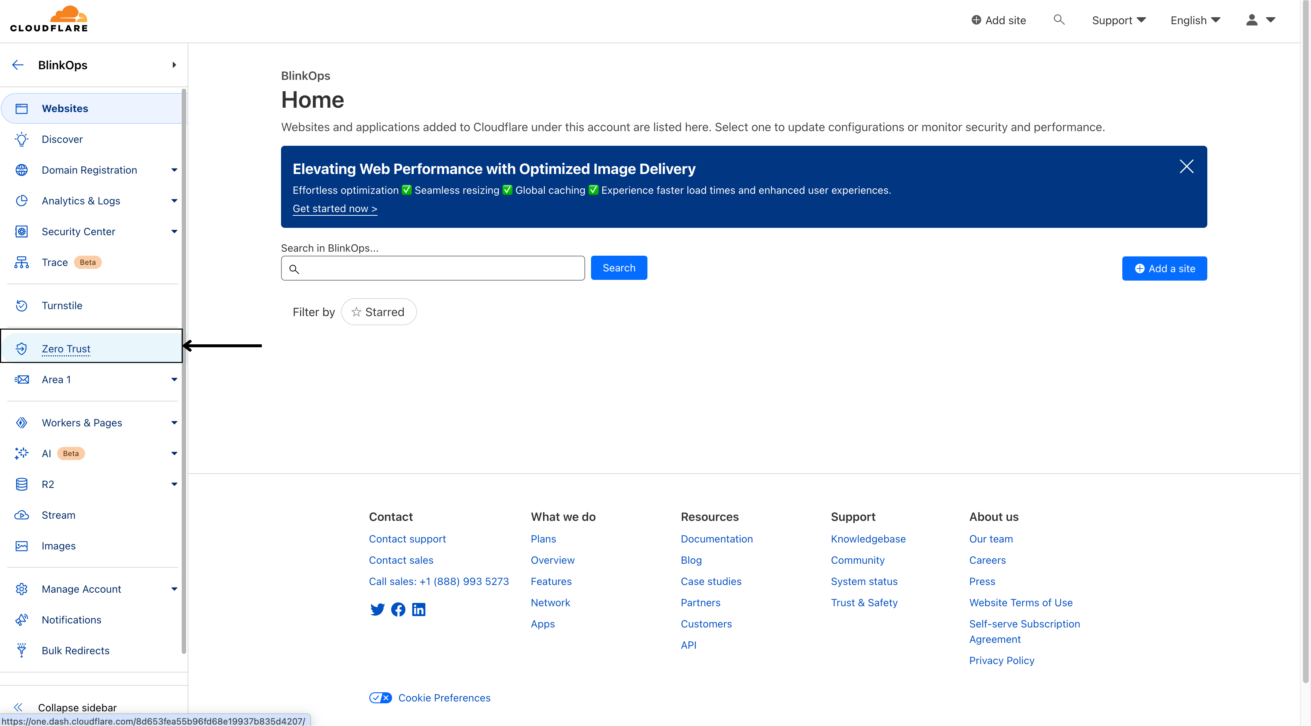
Task: Click the top bar search magnifier
Action: (1059, 20)
